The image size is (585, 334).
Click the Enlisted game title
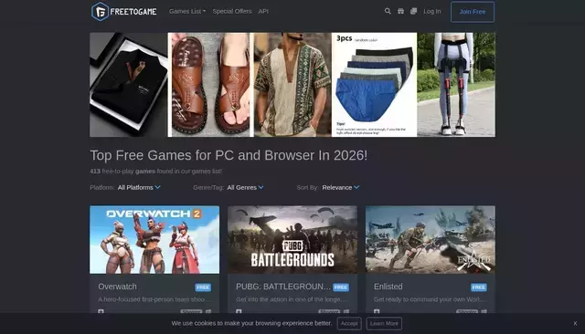click(388, 287)
